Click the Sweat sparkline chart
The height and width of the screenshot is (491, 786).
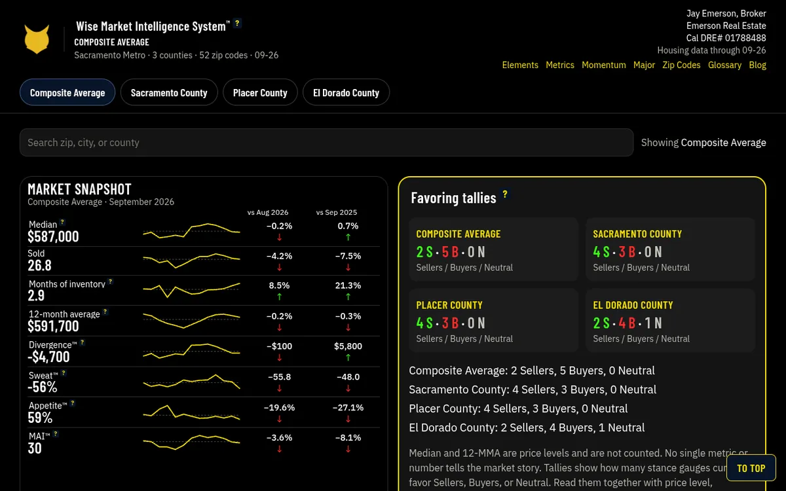pos(191,381)
